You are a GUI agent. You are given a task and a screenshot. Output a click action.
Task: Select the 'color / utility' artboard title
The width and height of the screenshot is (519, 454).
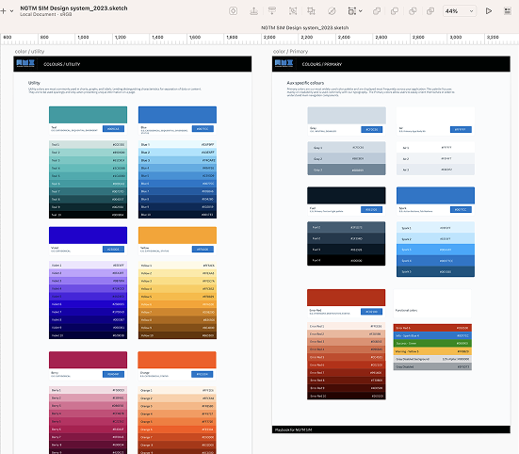coord(29,51)
